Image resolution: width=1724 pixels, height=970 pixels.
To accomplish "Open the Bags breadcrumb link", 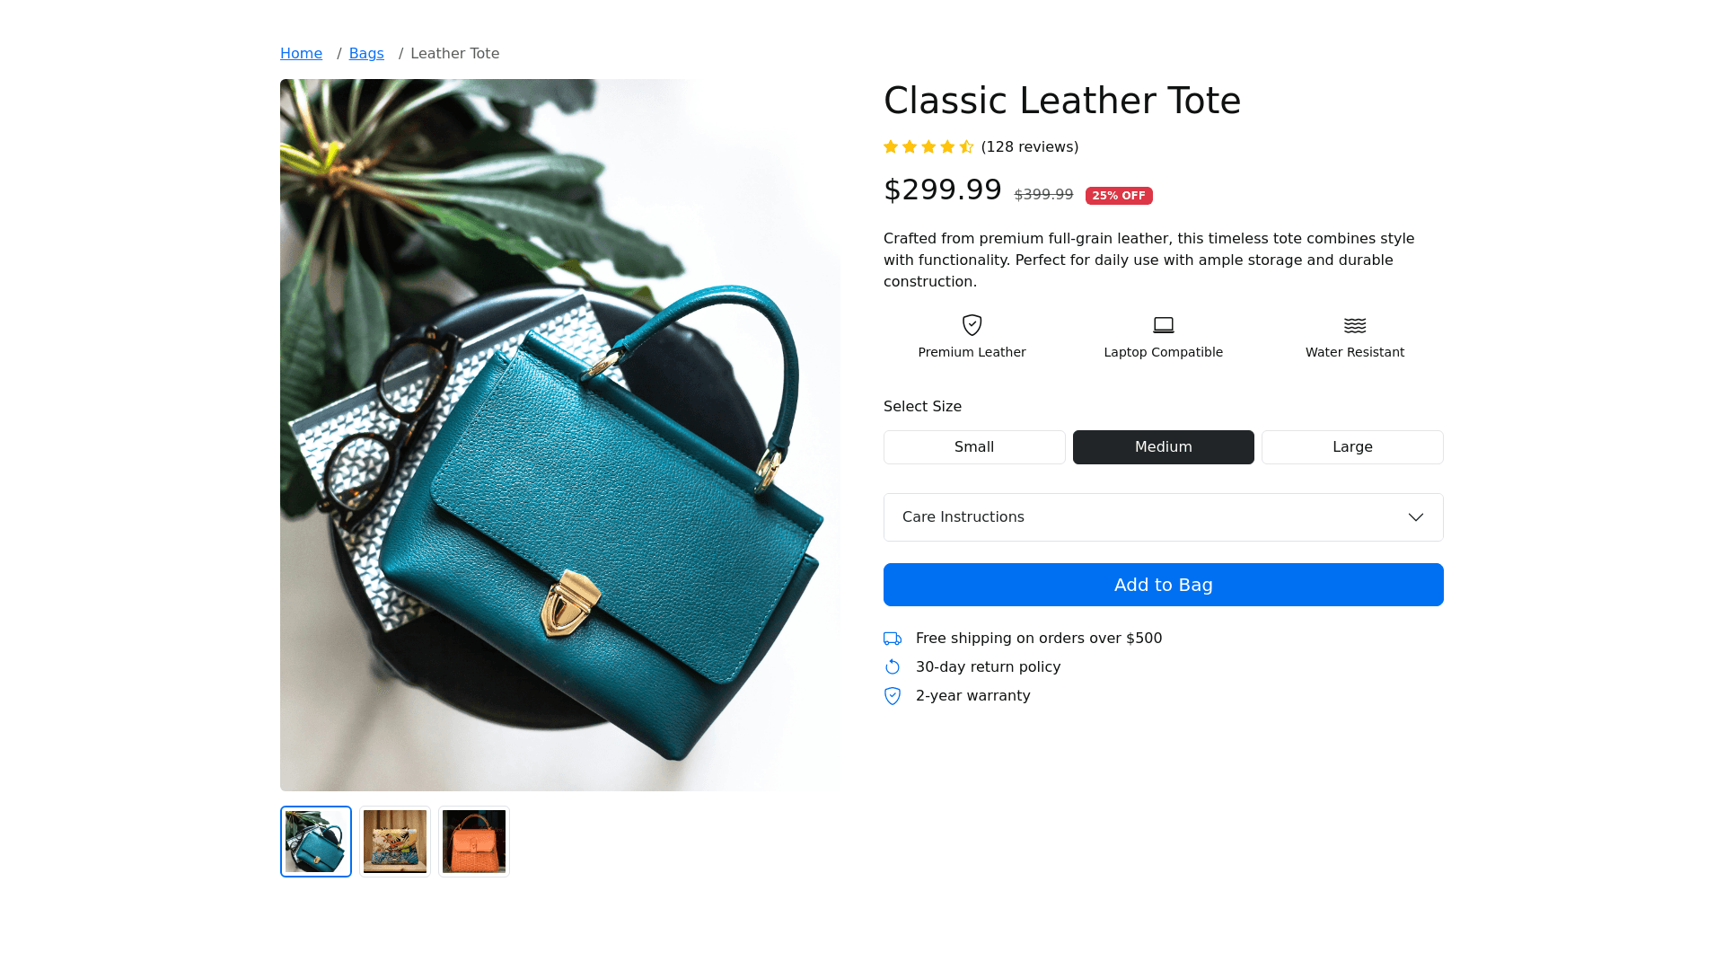I will click(366, 54).
